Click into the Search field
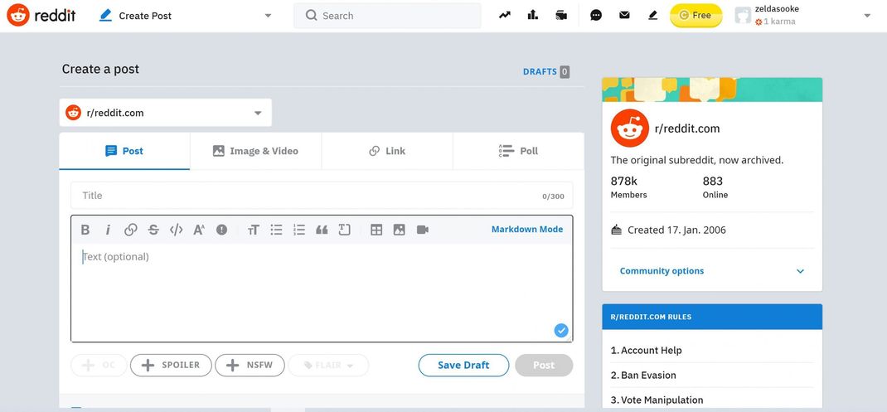 (387, 16)
